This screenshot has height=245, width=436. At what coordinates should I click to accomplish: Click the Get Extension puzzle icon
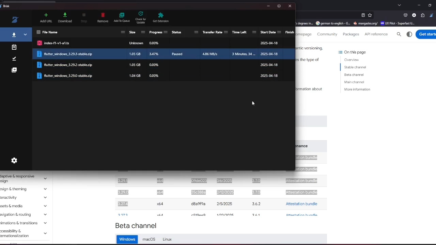161,15
